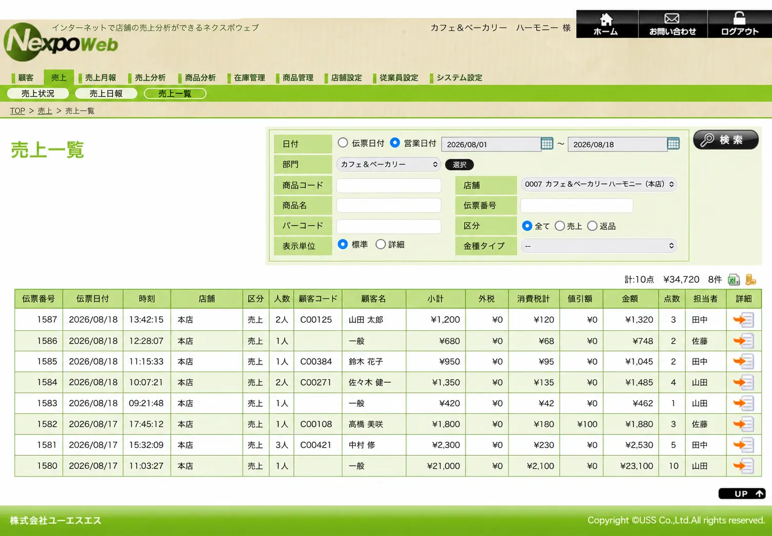Click the 選択 button beside 部門
772x536 pixels.
(460, 165)
